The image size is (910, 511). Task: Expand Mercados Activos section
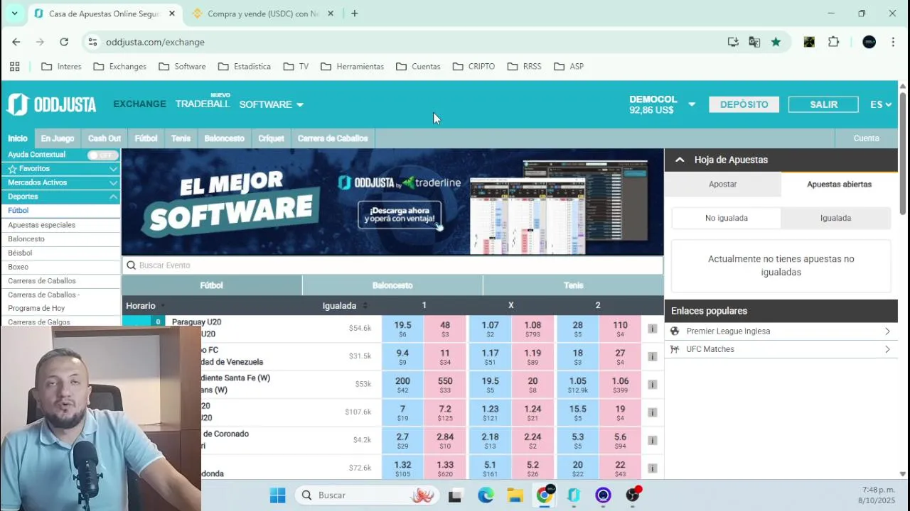point(113,182)
